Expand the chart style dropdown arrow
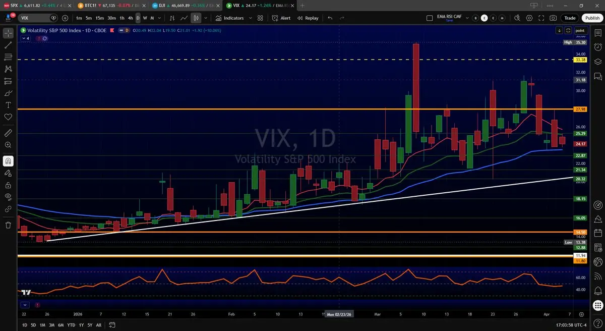The height and width of the screenshot is (331, 605). coord(206,18)
